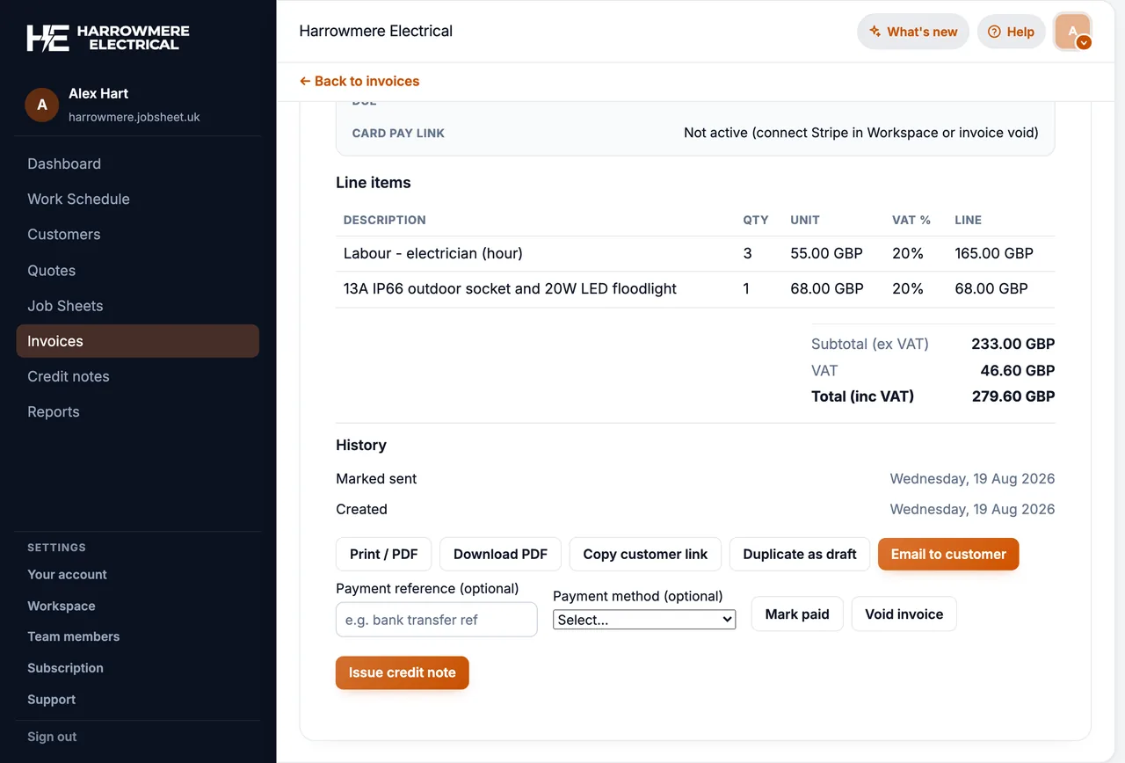Click the 165.00 GBP line amount
Viewport: 1125px width, 763px height.
[994, 253]
